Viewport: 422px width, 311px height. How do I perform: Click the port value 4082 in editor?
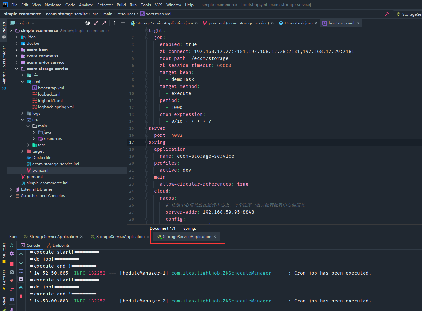[177, 135]
